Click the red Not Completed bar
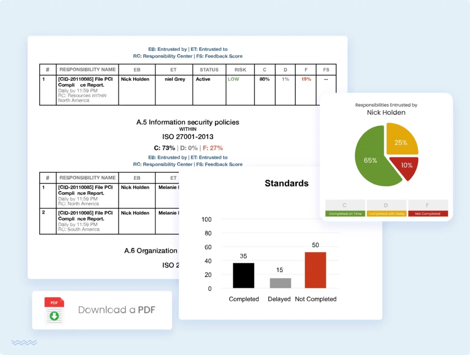 point(316,270)
